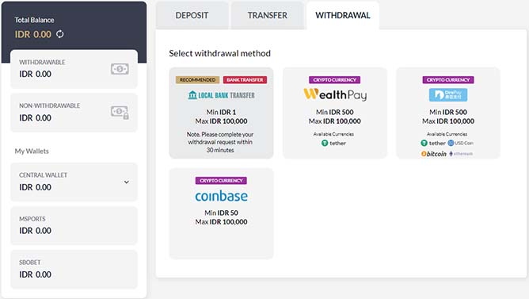Click the red Bank Transfer badge
The image size is (529, 299).
245,80
